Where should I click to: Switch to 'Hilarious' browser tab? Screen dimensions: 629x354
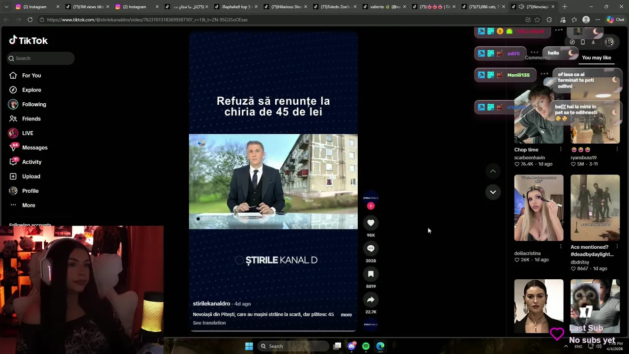pyautogui.click(x=285, y=7)
